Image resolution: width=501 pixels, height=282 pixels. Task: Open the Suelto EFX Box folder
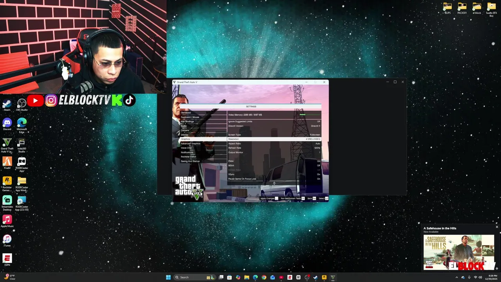point(491,9)
